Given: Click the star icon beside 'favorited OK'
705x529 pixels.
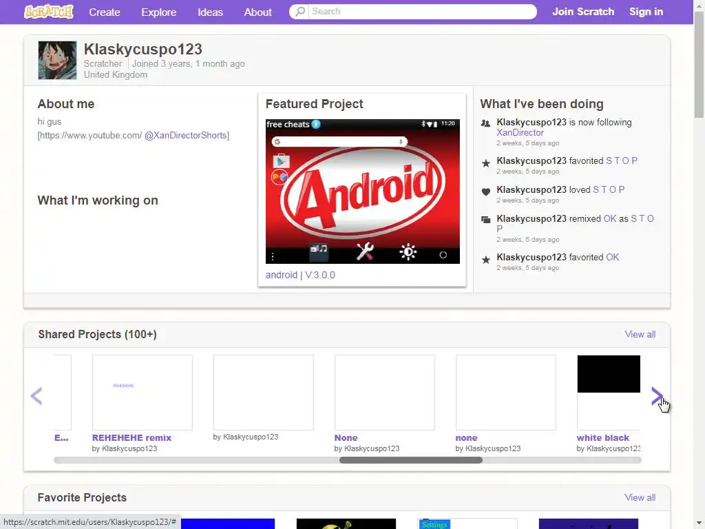Looking at the screenshot, I should [x=485, y=260].
